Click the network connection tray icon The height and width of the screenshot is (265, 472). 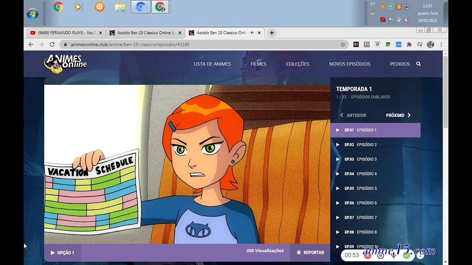click(x=407, y=6)
